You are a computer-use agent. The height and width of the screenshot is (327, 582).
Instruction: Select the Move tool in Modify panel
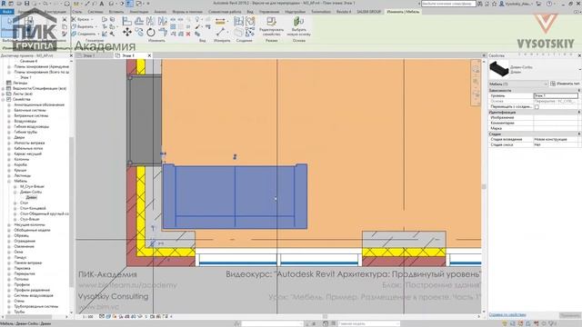(x=127, y=33)
